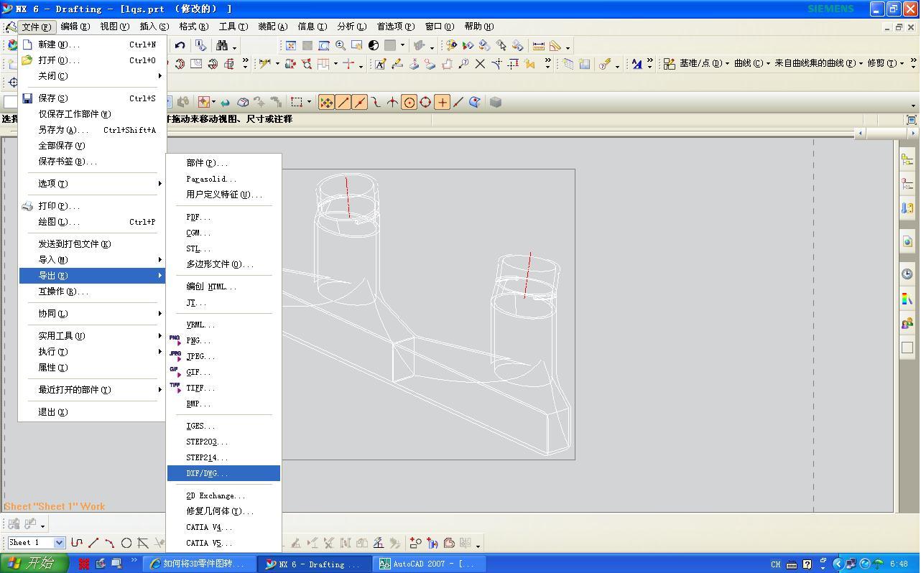921x573 pixels.
Task: Click 另存为 Save As in the File menu
Action: 63,130
